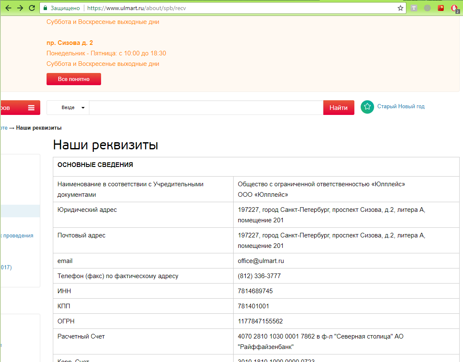Open site security info via the lock icon

45,8
